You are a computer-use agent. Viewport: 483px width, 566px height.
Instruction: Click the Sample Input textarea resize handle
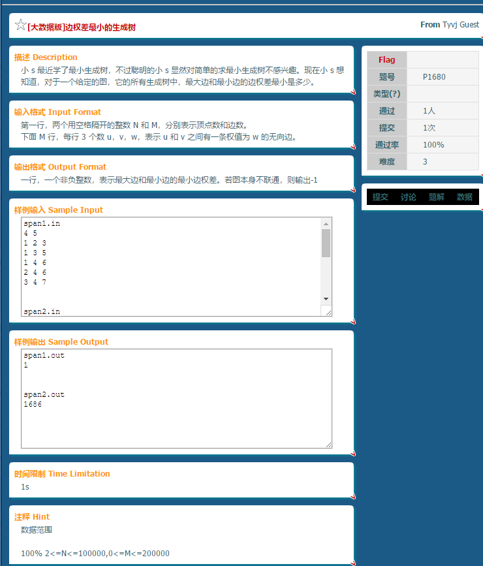click(x=328, y=312)
